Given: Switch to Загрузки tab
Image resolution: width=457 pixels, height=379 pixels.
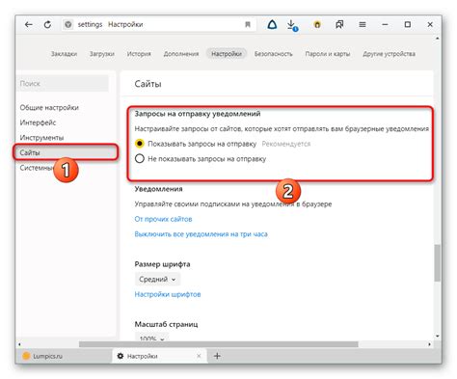Looking at the screenshot, I should (102, 54).
